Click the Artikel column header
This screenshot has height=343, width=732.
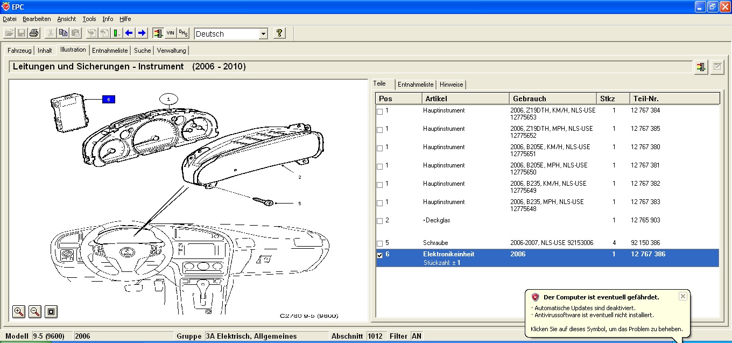point(466,99)
